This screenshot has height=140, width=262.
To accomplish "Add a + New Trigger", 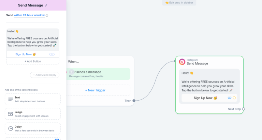I will 95,90.
